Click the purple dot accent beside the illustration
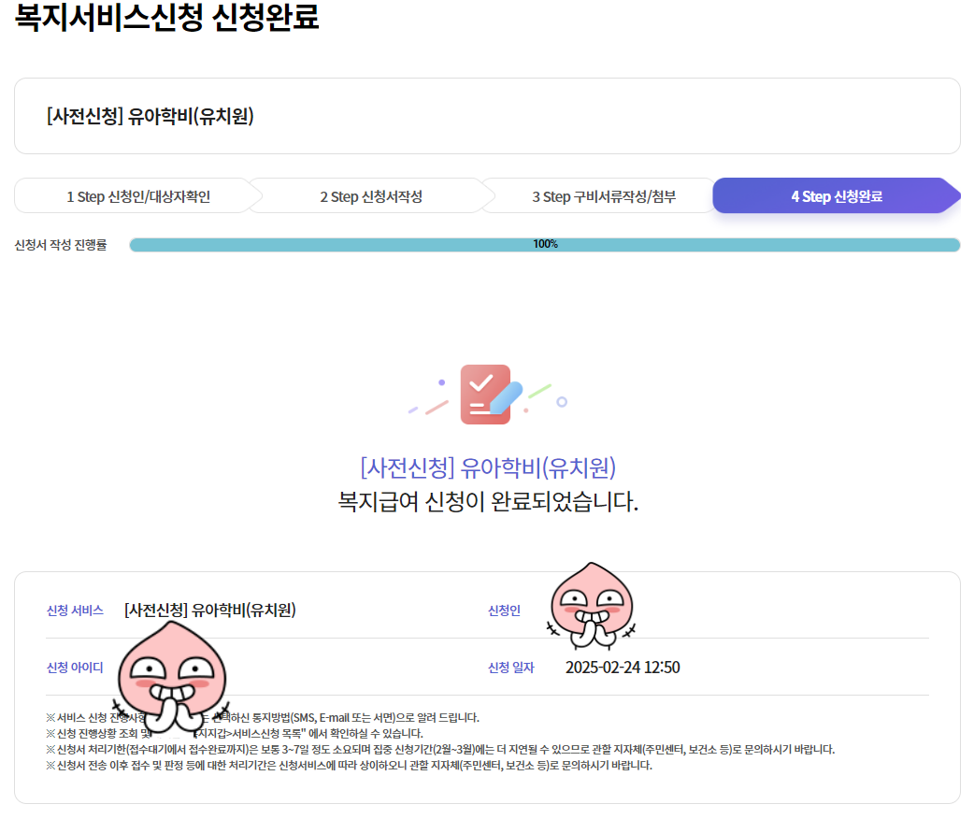 tap(441, 382)
